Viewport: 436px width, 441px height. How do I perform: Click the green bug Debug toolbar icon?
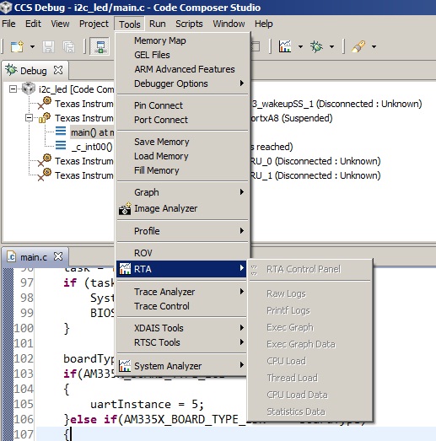tap(316, 46)
